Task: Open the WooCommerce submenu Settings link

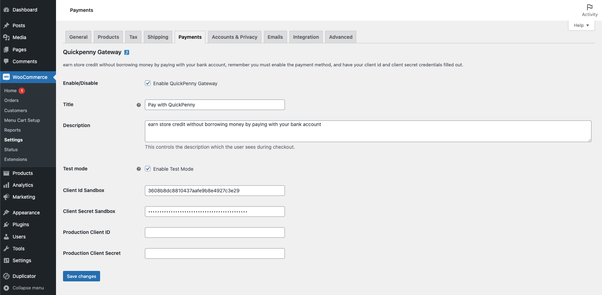Action: coord(13,140)
